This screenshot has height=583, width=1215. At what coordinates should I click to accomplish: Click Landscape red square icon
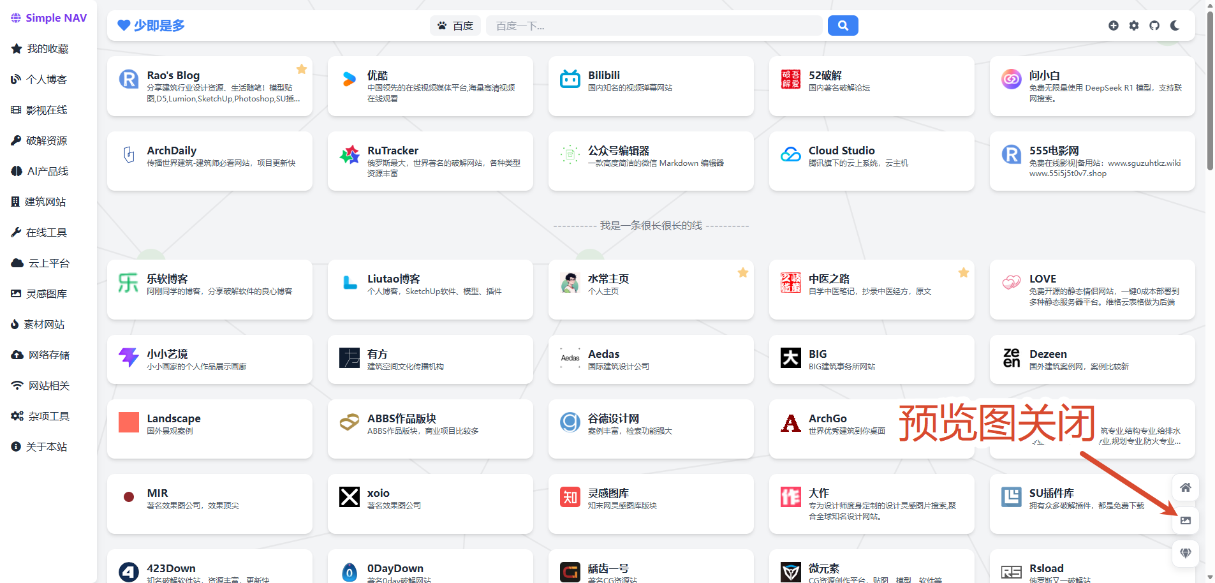point(129,422)
